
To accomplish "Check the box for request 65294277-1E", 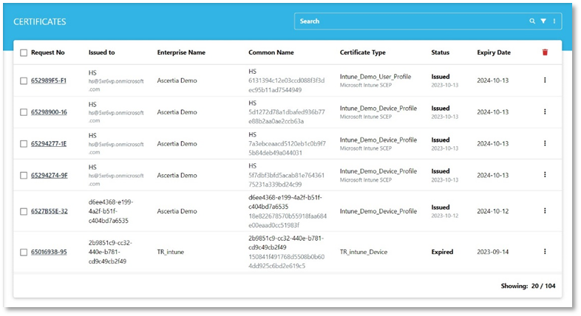I will pos(24,143).
